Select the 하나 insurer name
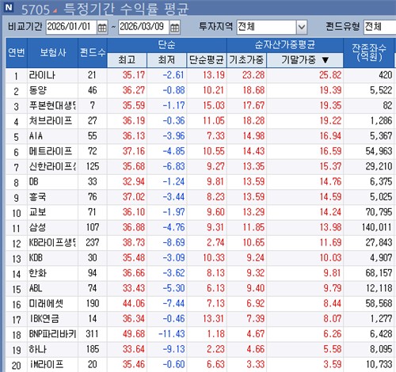The image size is (396, 372). coord(37,349)
